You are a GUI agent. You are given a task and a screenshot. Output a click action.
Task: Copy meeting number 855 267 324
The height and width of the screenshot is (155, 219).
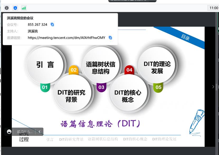[52, 24]
